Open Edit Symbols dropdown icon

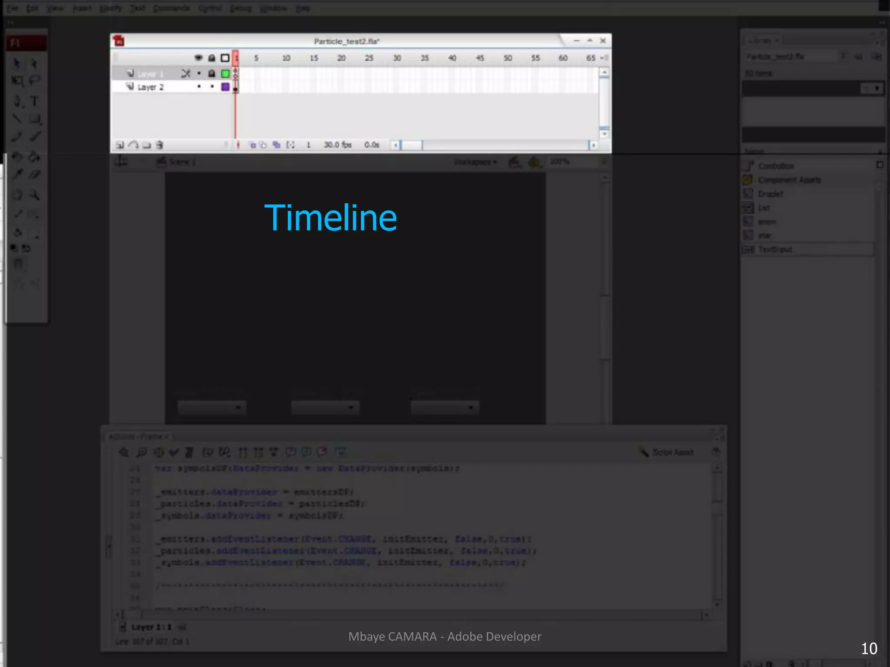pyautogui.click(x=534, y=162)
